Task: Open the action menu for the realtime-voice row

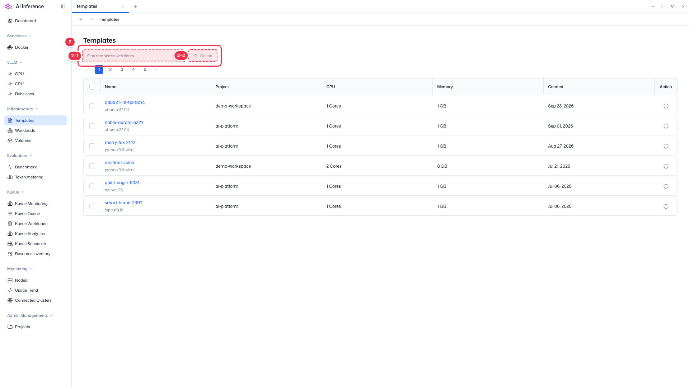Action: click(x=666, y=166)
